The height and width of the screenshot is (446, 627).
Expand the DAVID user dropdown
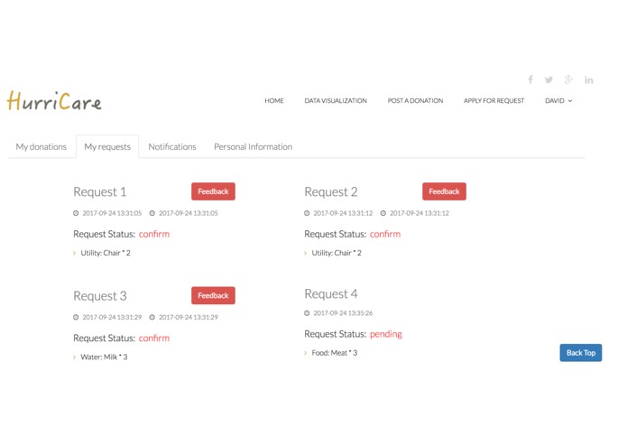[558, 101]
